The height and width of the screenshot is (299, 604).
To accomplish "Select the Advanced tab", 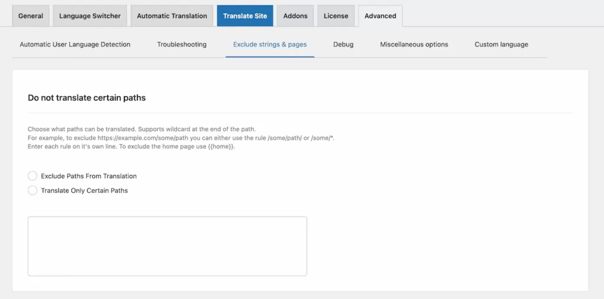I will [380, 16].
